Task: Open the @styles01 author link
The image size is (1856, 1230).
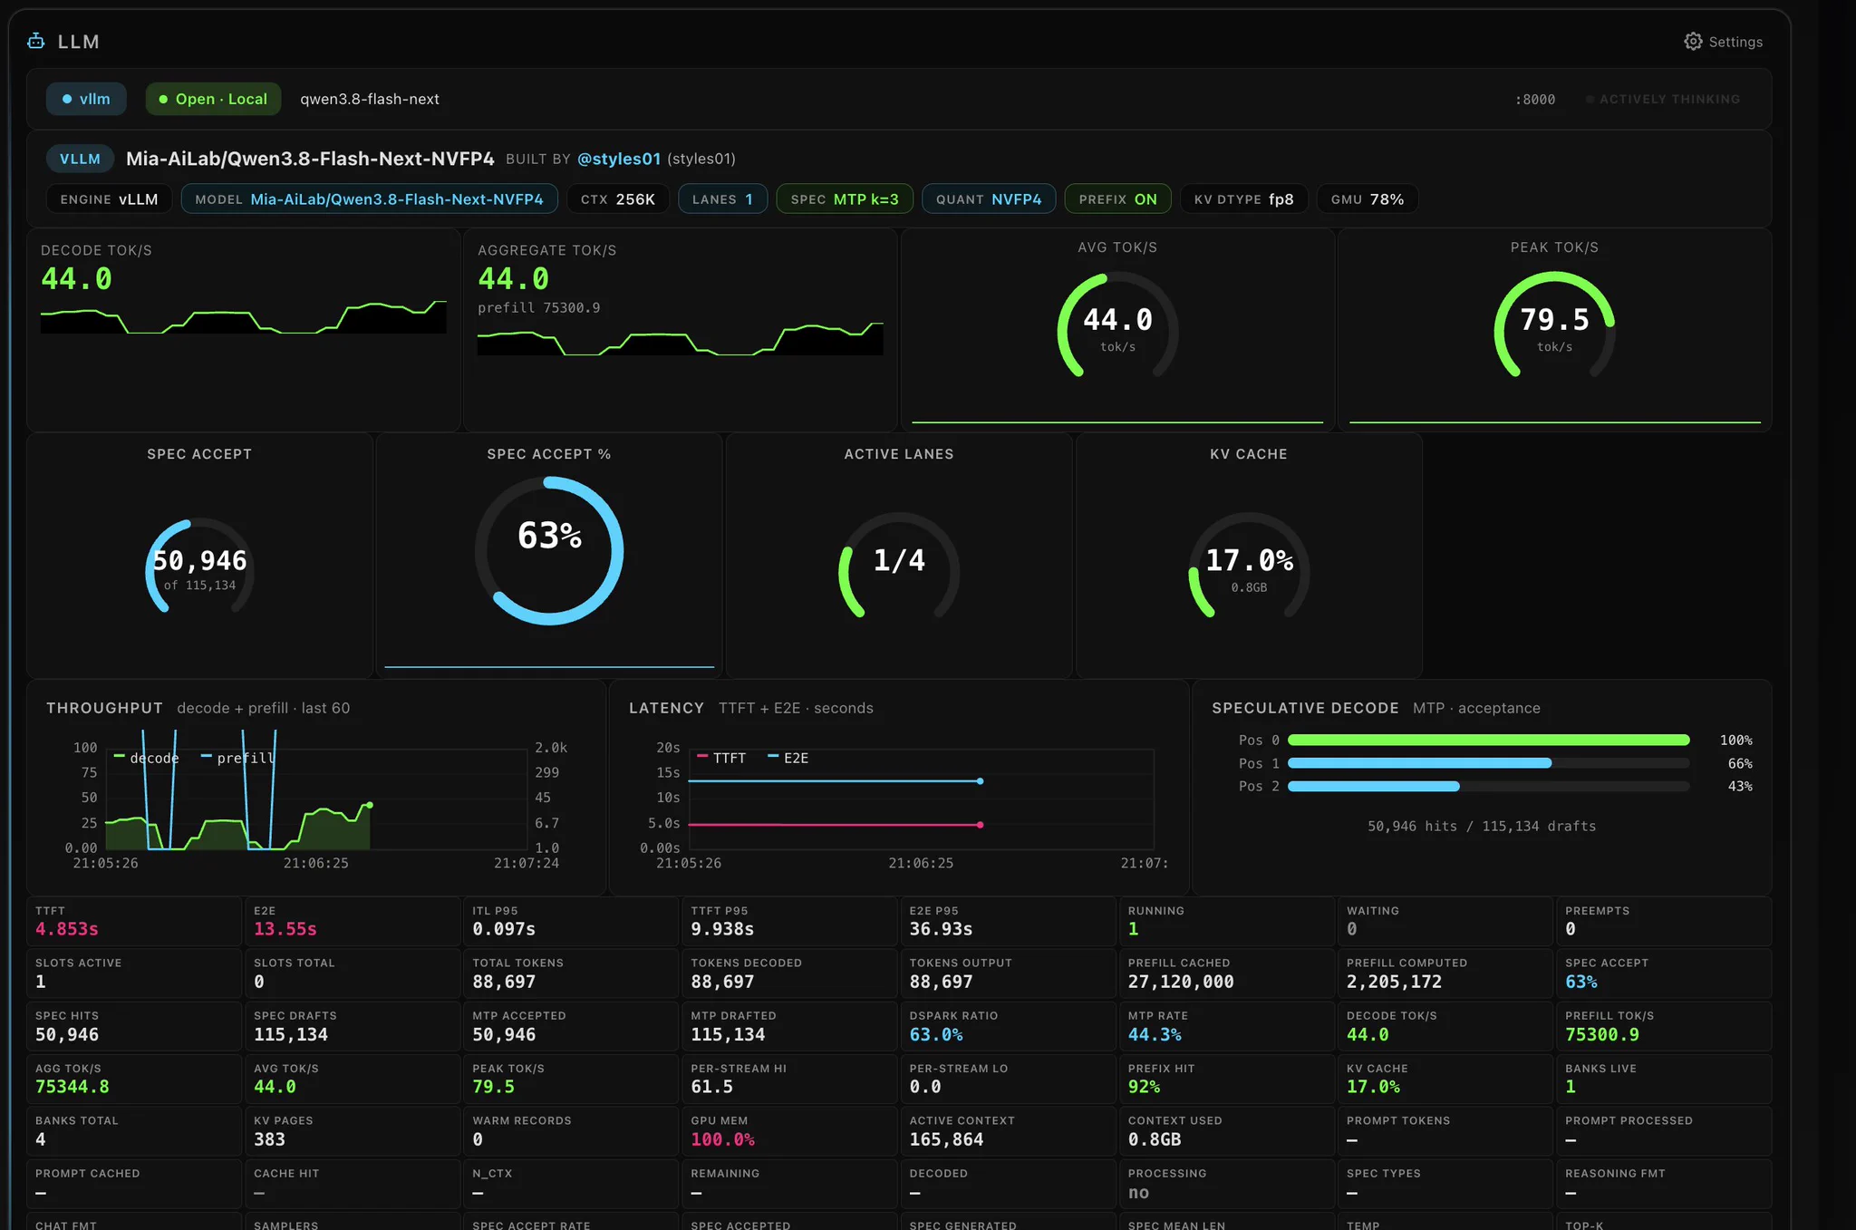Action: 619,159
